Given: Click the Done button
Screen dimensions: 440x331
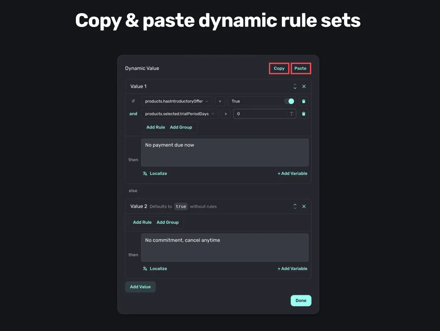Looking at the screenshot, I should point(301,301).
